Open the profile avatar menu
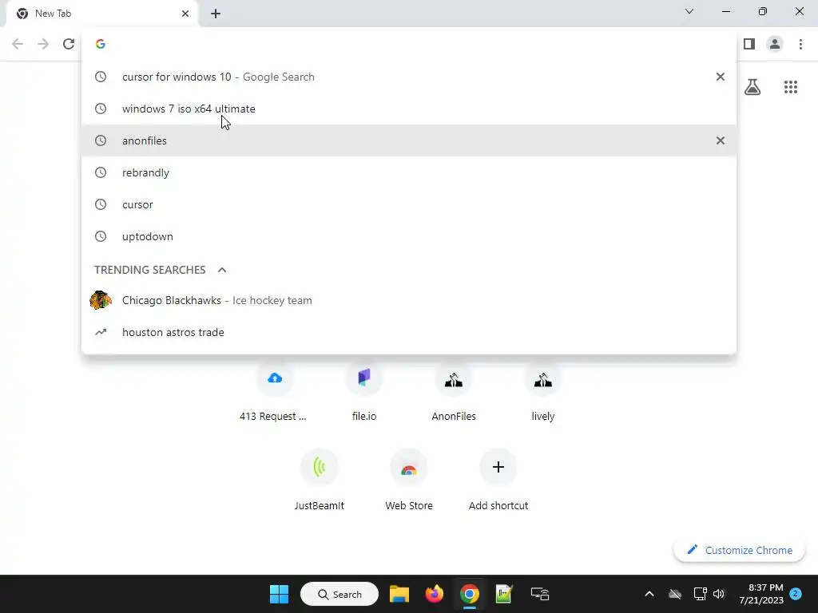818x613 pixels. click(775, 44)
